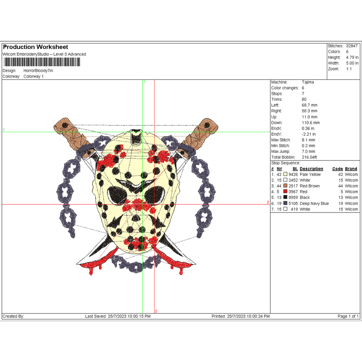This screenshot has width=362, height=362.
Task: Click the Page 1 of 1 label
Action: [x=348, y=316]
